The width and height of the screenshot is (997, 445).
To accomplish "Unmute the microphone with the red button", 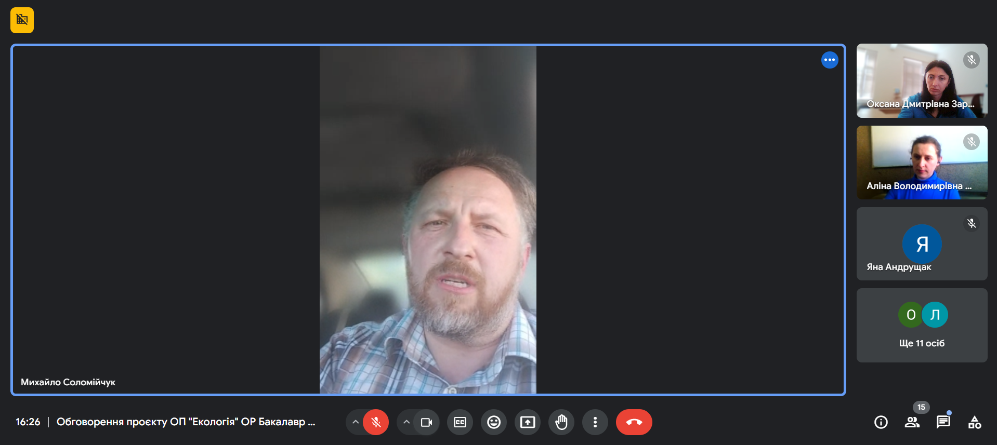I will pyautogui.click(x=376, y=422).
